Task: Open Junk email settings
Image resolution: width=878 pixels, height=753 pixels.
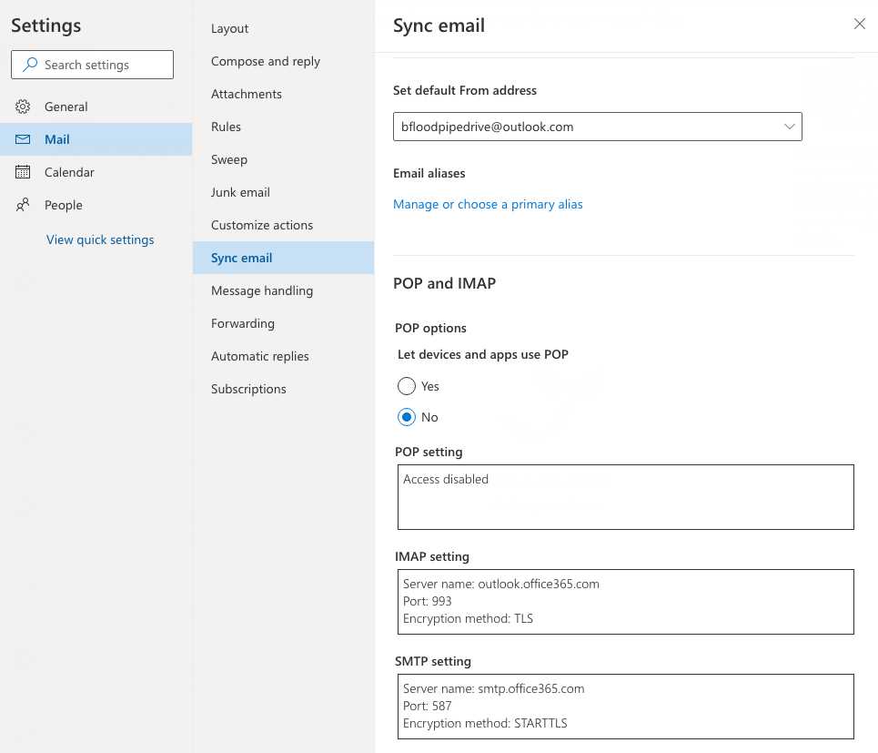Action: pyautogui.click(x=283, y=192)
